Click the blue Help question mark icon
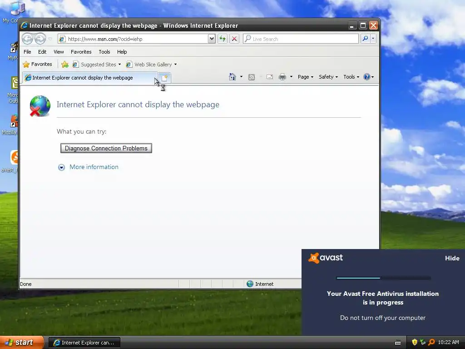 (x=367, y=77)
